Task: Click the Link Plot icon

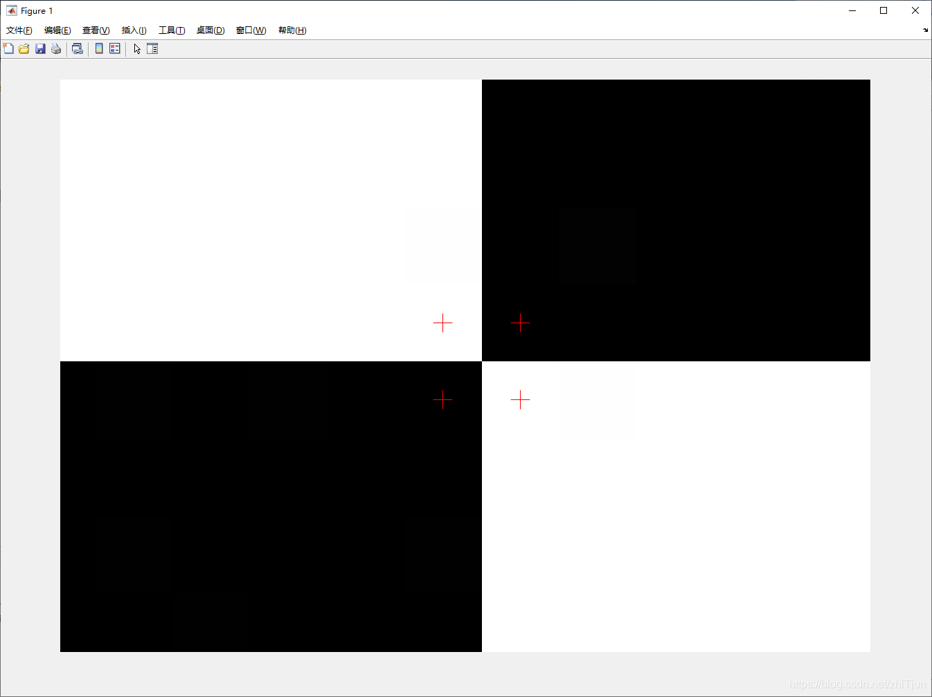Action: 78,48
